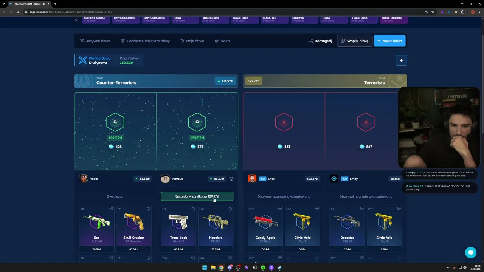Click the CHOPPER drop in the feed
This screenshot has width=484, height=272.
click(304, 19)
